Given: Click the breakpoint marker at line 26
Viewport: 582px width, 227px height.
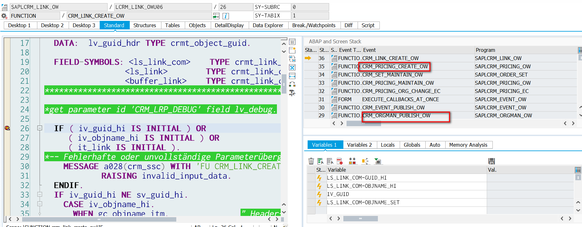Looking at the screenshot, I should [x=7, y=128].
